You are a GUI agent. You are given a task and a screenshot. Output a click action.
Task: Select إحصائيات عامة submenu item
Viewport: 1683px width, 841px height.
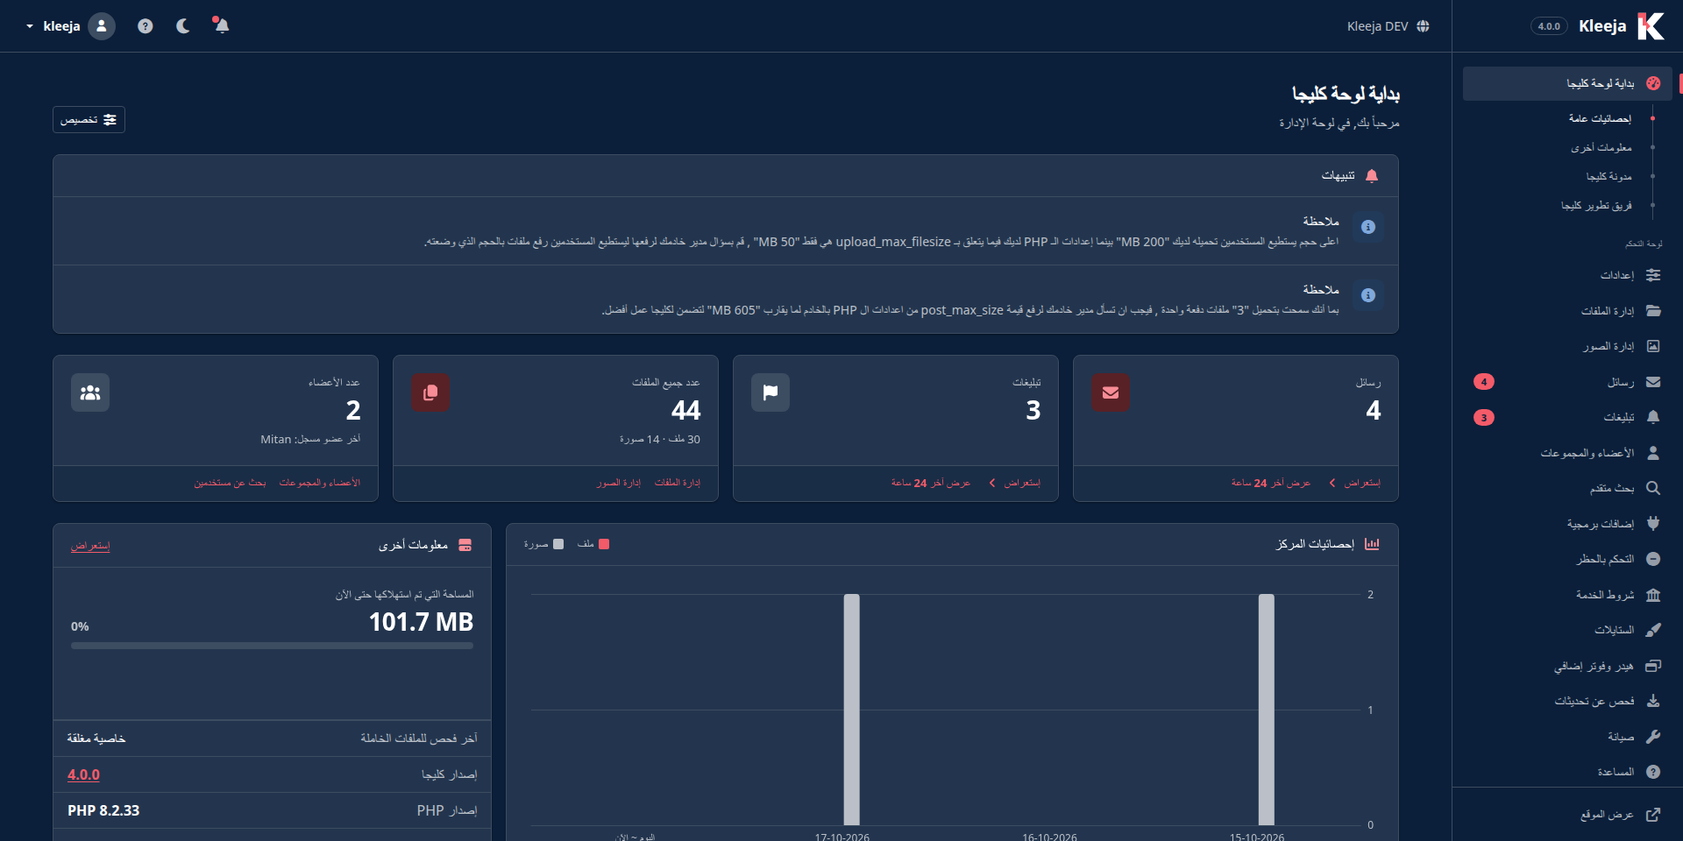pyautogui.click(x=1600, y=118)
